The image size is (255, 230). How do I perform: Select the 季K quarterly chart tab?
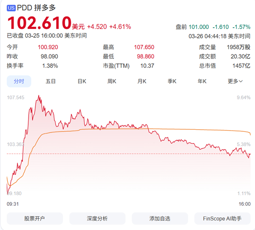(x=172, y=81)
